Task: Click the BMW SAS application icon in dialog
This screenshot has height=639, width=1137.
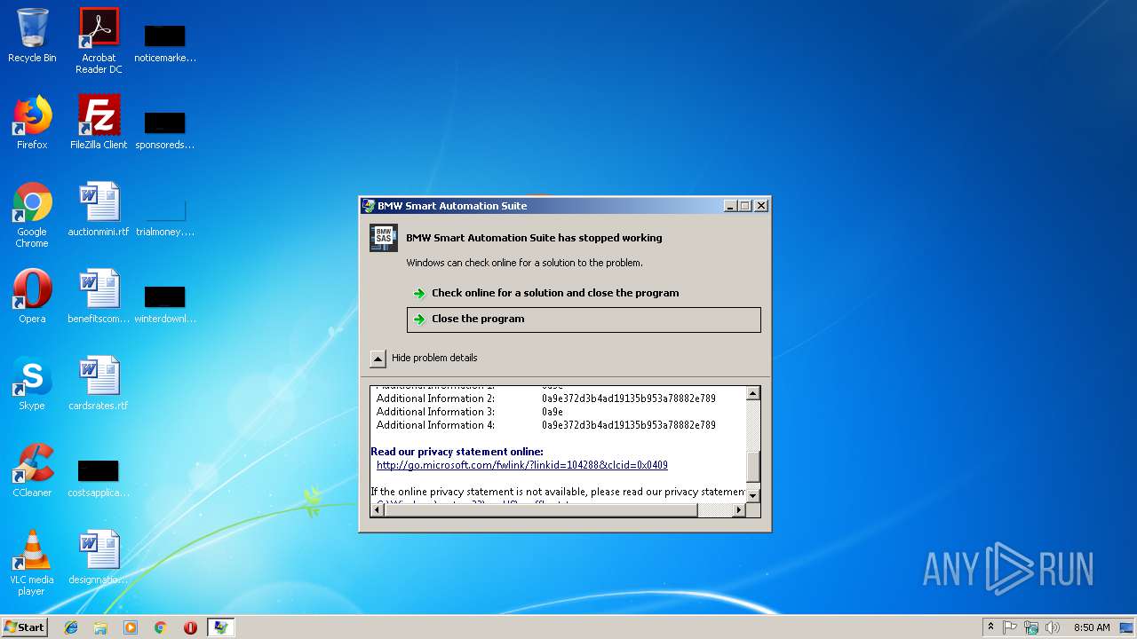Action: (x=384, y=238)
